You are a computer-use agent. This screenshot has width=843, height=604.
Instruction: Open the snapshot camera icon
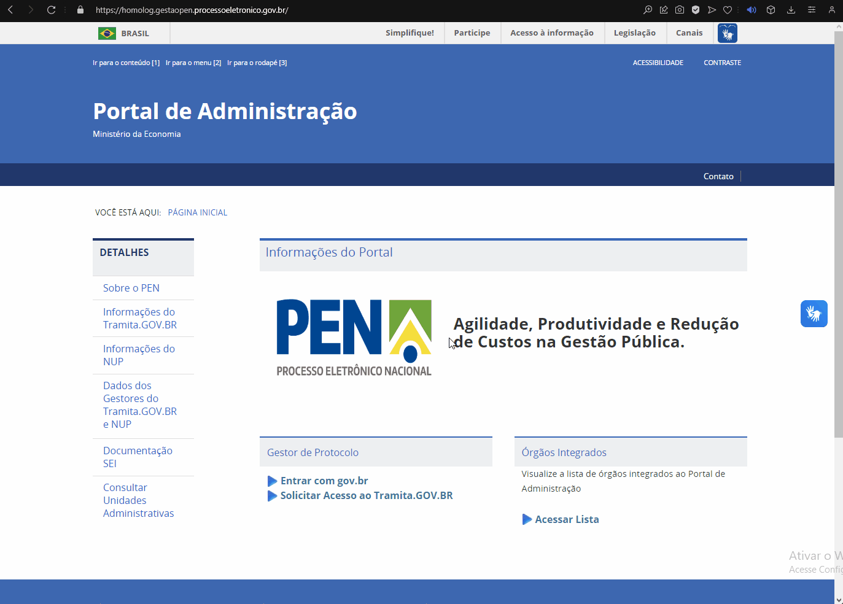(680, 10)
